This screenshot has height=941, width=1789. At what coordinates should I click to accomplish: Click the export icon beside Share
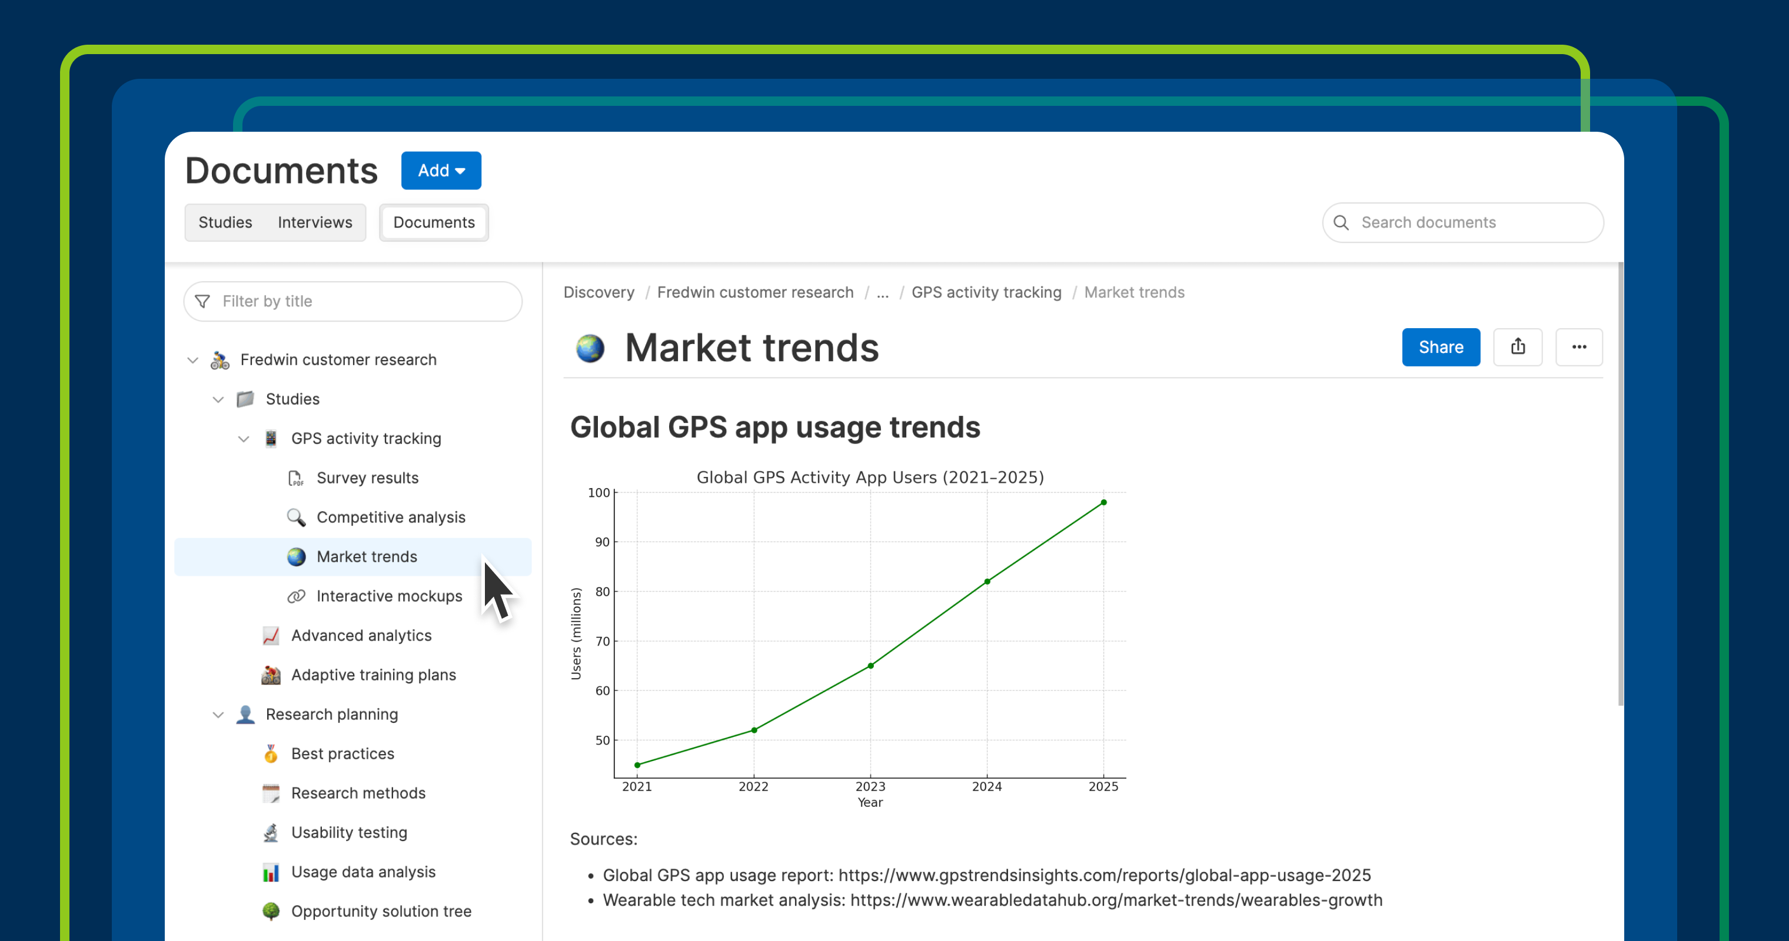point(1518,347)
